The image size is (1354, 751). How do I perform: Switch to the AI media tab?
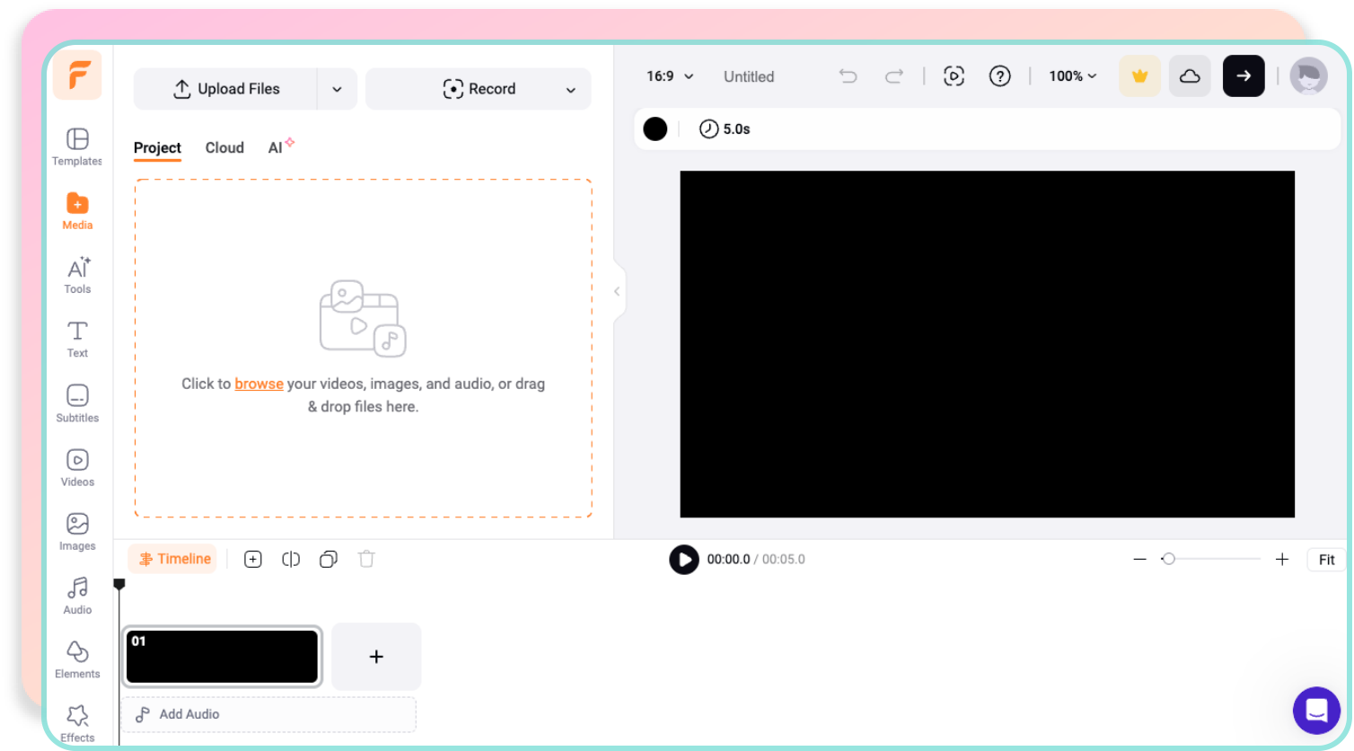click(x=277, y=147)
